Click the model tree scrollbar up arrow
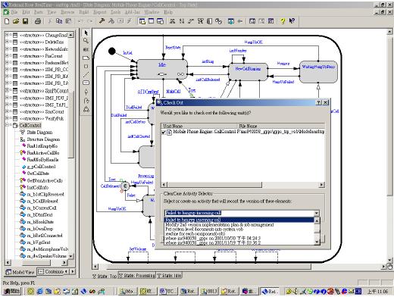 tap(71, 35)
